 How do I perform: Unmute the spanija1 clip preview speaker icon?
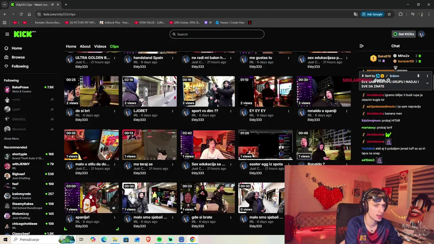tap(114, 208)
